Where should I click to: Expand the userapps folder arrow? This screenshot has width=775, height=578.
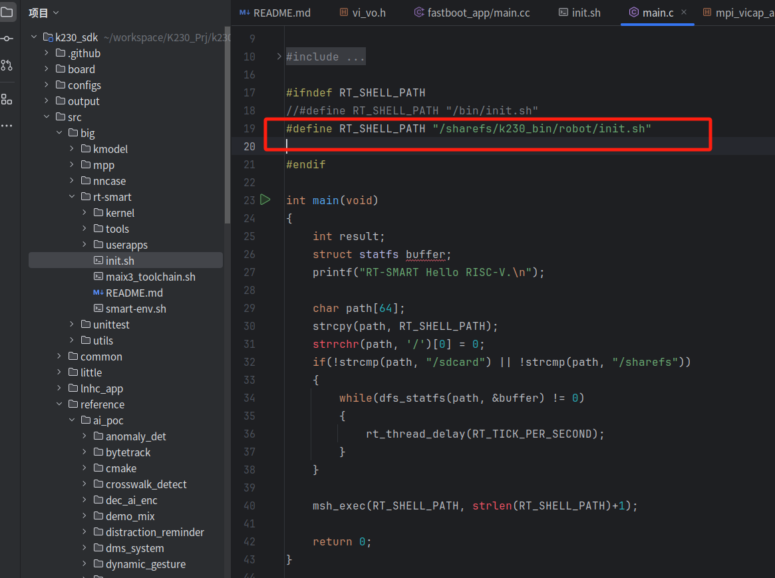tap(84, 245)
